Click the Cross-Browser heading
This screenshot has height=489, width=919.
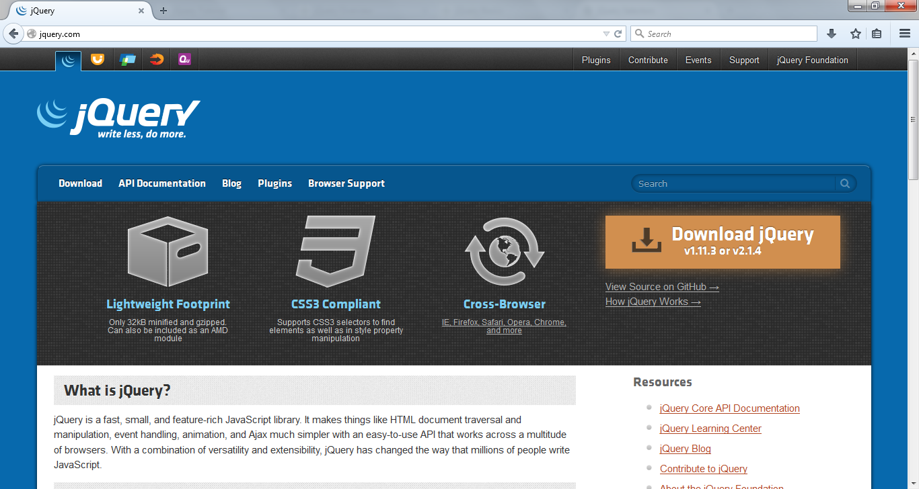[505, 304]
